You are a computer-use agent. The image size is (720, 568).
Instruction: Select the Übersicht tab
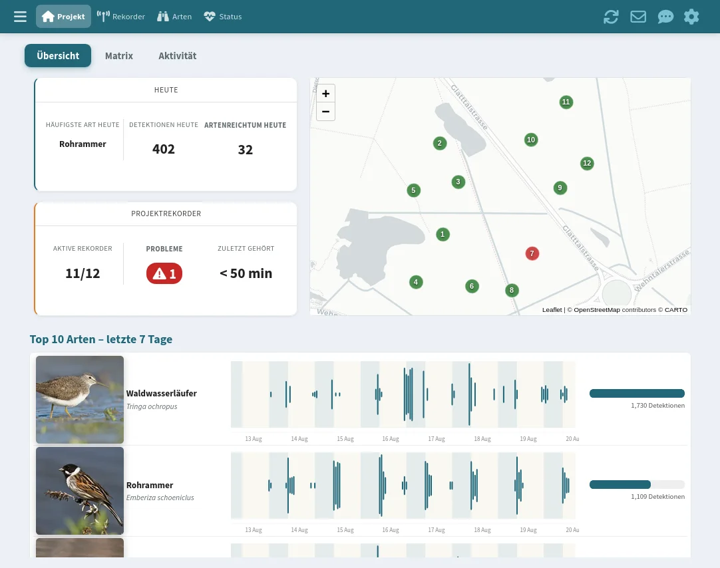click(58, 55)
